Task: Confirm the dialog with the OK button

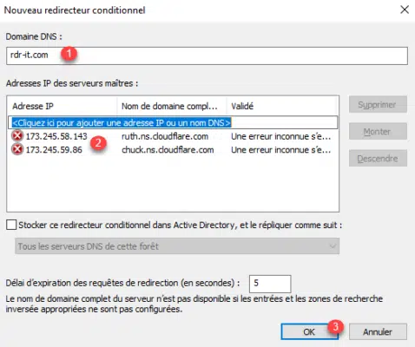Action: pos(309,331)
